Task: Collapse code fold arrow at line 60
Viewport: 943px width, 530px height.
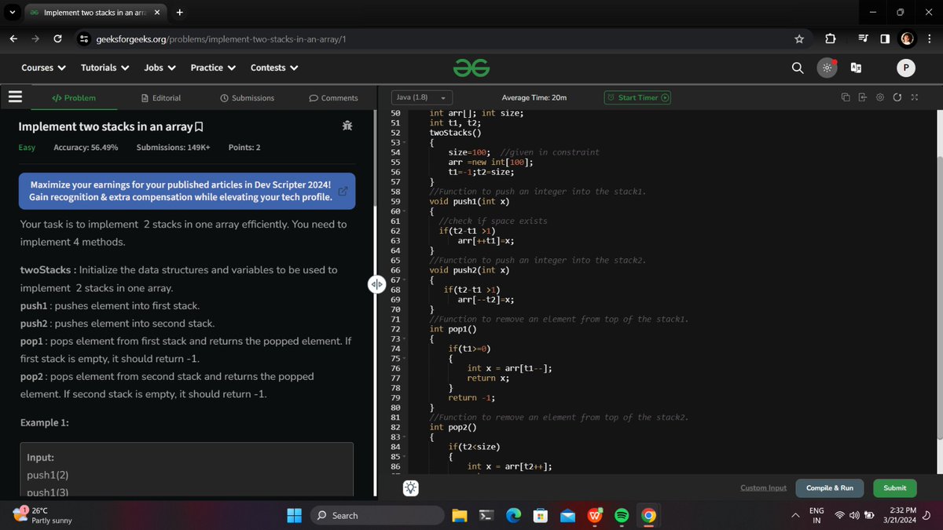Action: point(404,211)
